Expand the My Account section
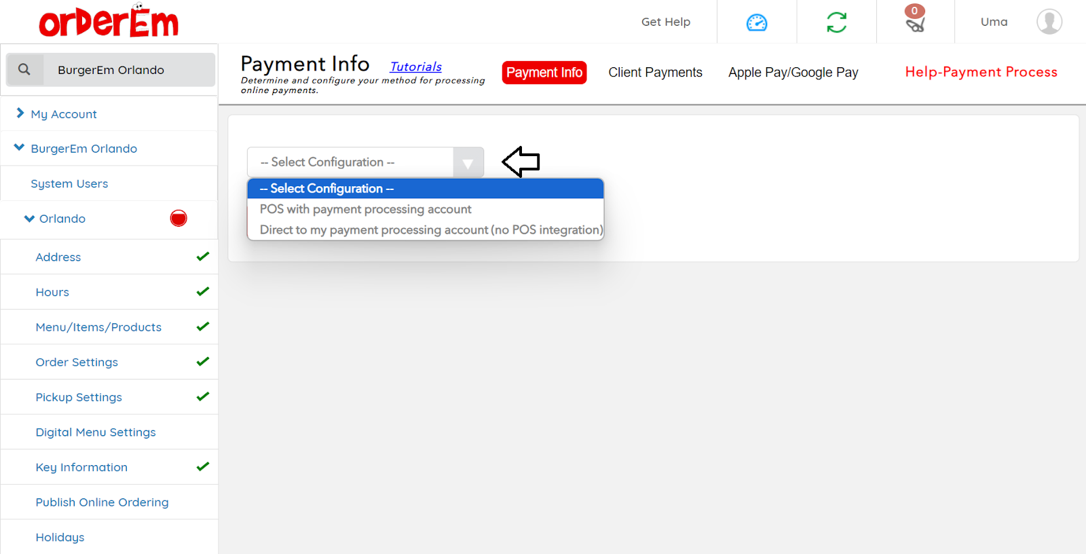The image size is (1086, 554). pos(20,113)
